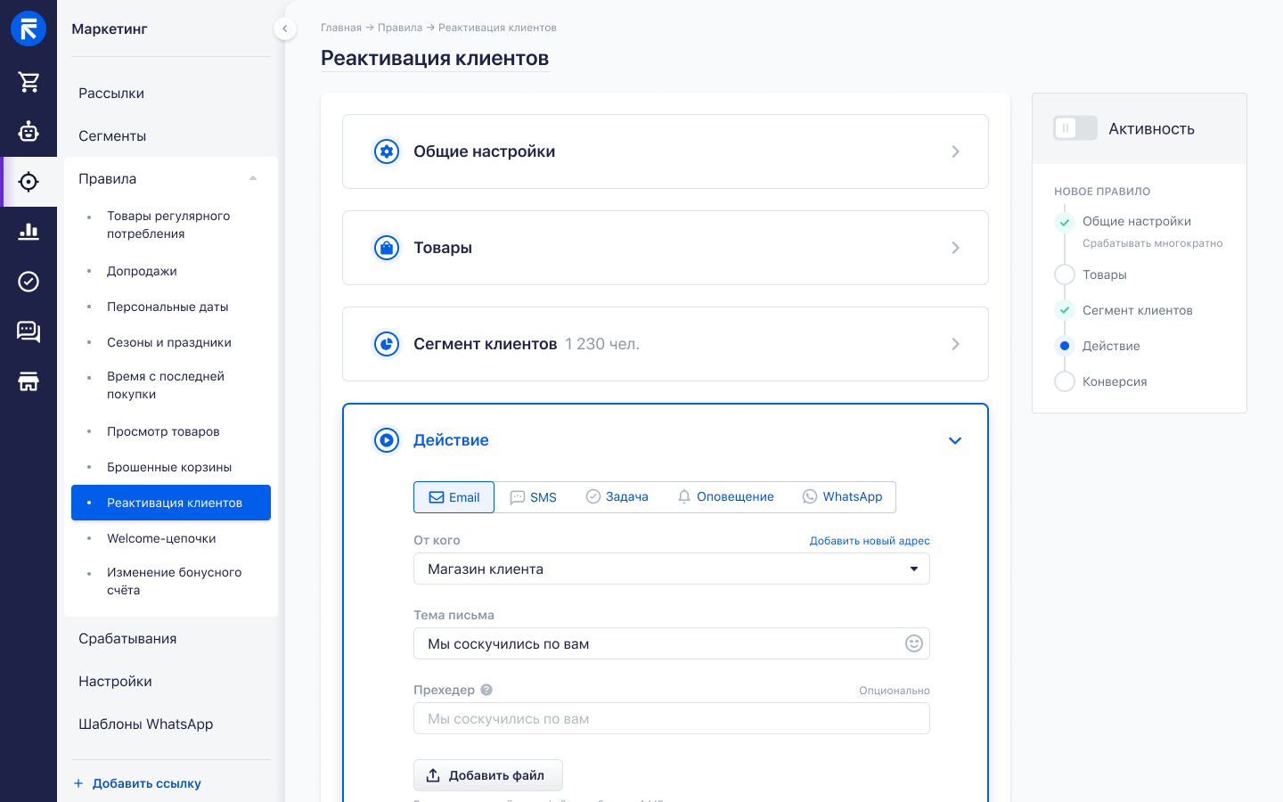Image resolution: width=1283 pixels, height=802 pixels.
Task: Collapse the Действие section chevron
Action: click(x=955, y=440)
